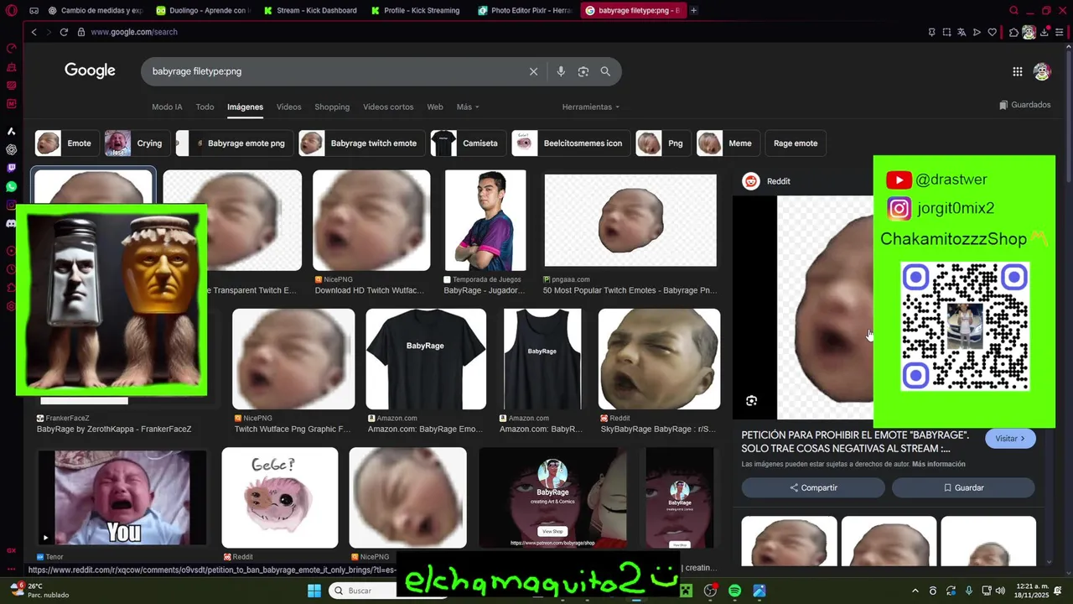Viewport: 1073px width, 604px height.
Task: Switch to the Videos cortos tab
Action: [x=388, y=107]
